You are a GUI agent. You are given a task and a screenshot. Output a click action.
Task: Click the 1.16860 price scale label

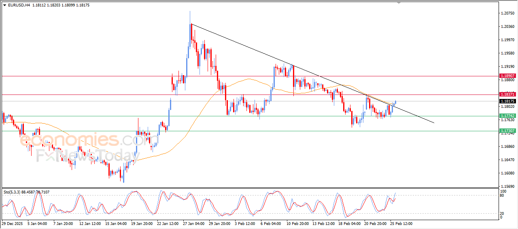[507, 147]
